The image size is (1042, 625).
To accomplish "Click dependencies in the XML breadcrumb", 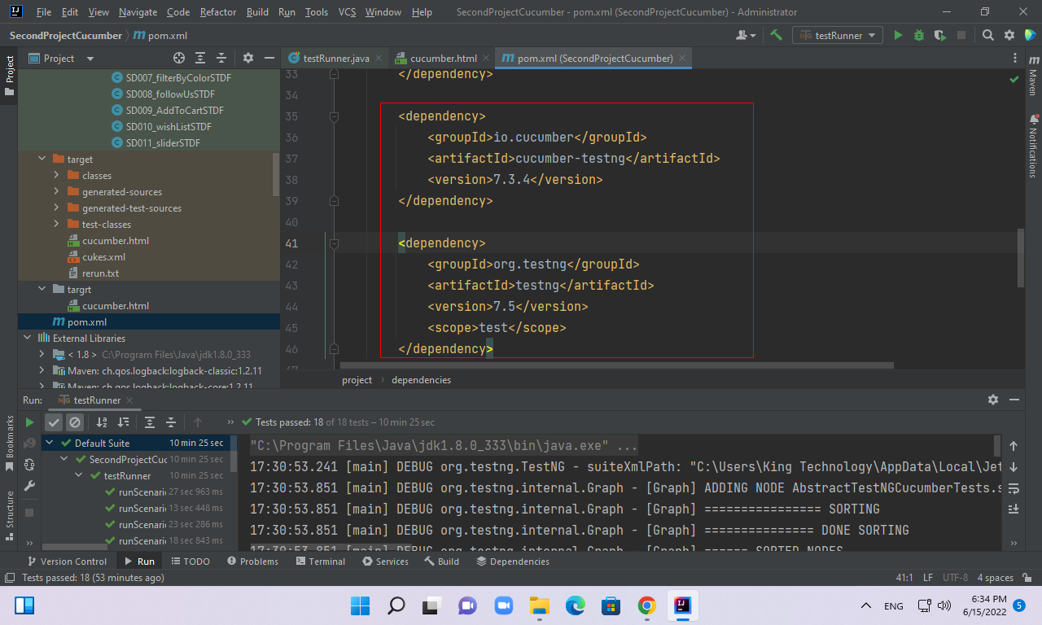I will pyautogui.click(x=421, y=379).
